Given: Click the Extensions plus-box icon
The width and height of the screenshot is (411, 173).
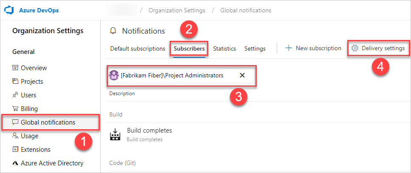Looking at the screenshot, I should (15, 150).
